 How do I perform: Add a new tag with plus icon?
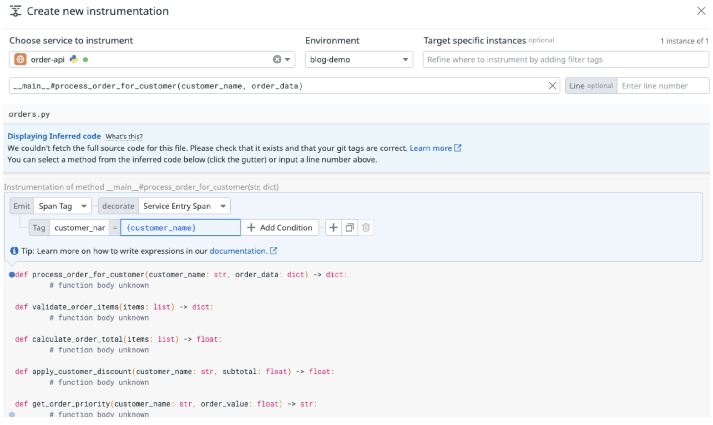coord(333,227)
